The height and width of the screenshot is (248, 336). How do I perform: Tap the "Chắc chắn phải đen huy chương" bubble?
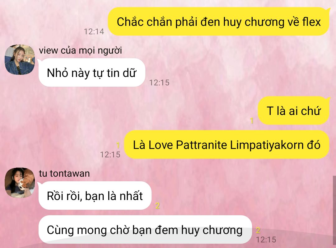(x=219, y=21)
